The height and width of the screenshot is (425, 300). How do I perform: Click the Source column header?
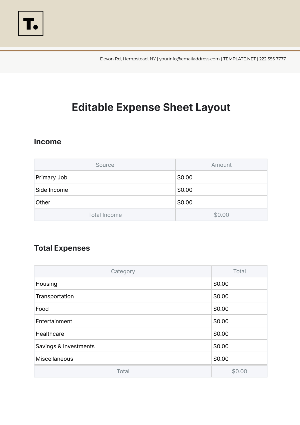[105, 165]
